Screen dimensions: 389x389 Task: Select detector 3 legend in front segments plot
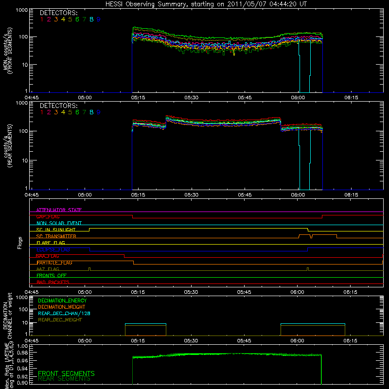[56, 19]
